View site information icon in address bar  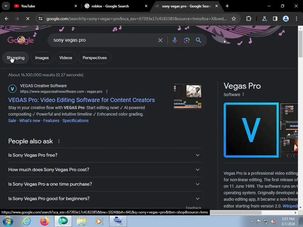[x=40, y=19]
